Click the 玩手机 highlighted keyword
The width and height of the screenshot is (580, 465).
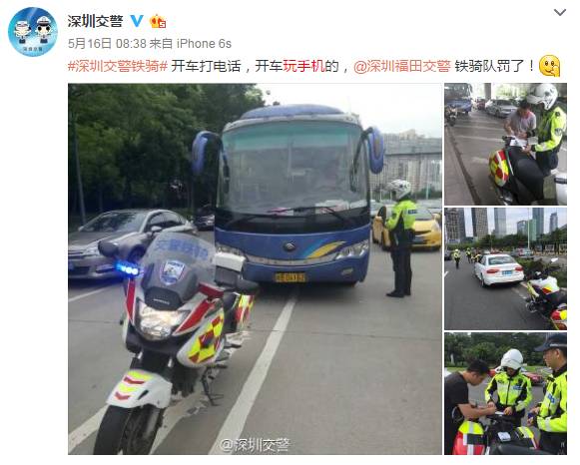[303, 66]
